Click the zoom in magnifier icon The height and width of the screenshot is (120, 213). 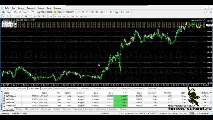[x=93, y=12]
